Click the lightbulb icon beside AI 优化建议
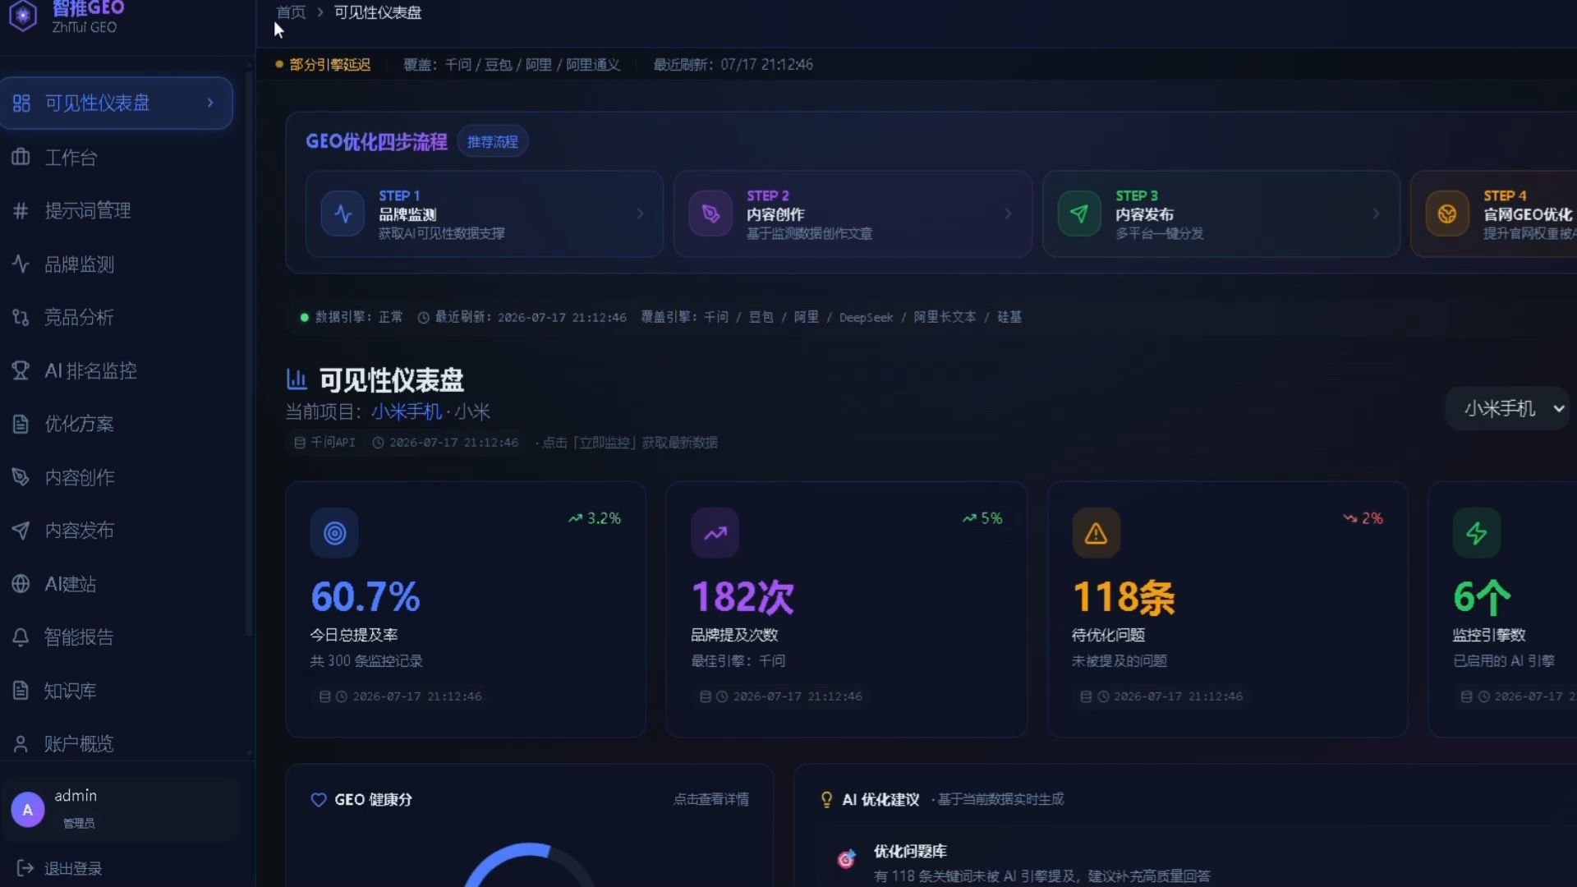 (826, 799)
